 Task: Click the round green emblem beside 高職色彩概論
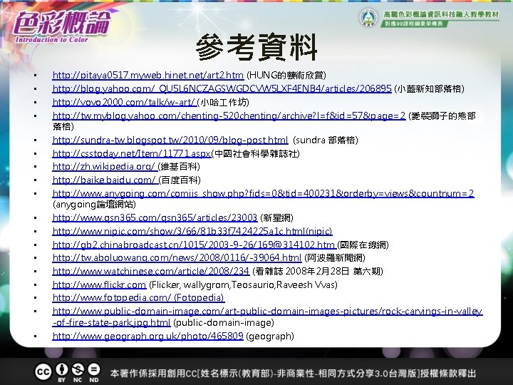369,18
